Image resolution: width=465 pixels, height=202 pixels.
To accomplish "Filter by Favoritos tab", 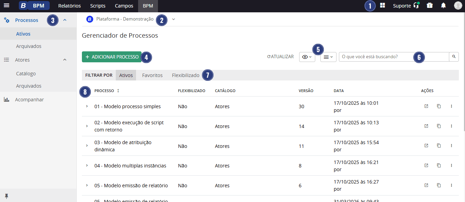I will pyautogui.click(x=152, y=75).
